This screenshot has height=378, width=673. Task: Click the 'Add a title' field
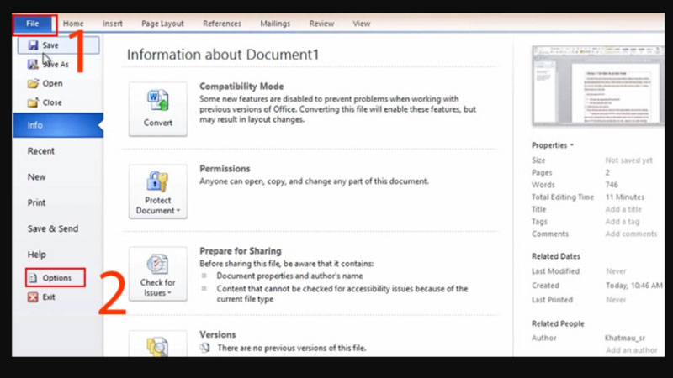pyautogui.click(x=623, y=209)
